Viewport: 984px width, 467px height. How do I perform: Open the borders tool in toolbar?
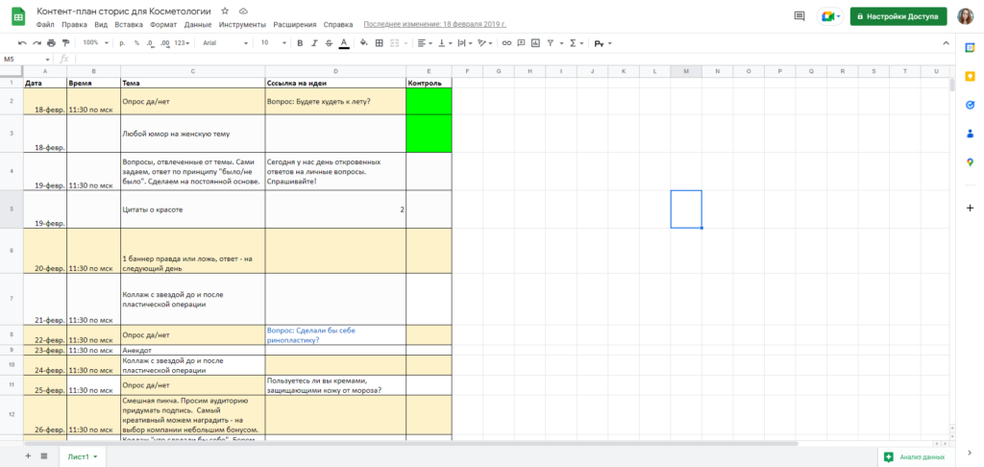[x=379, y=43]
